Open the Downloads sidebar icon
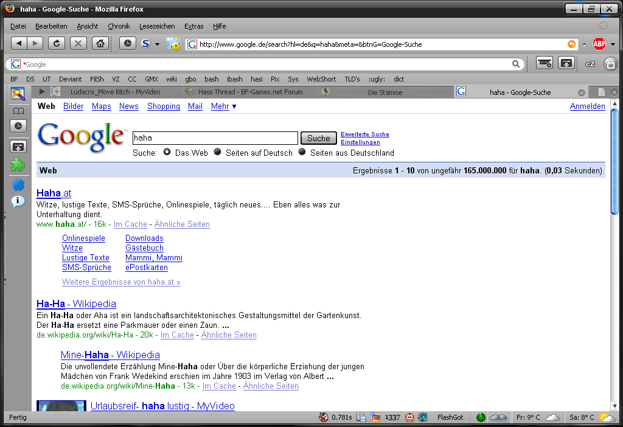The image size is (623, 427). click(18, 147)
